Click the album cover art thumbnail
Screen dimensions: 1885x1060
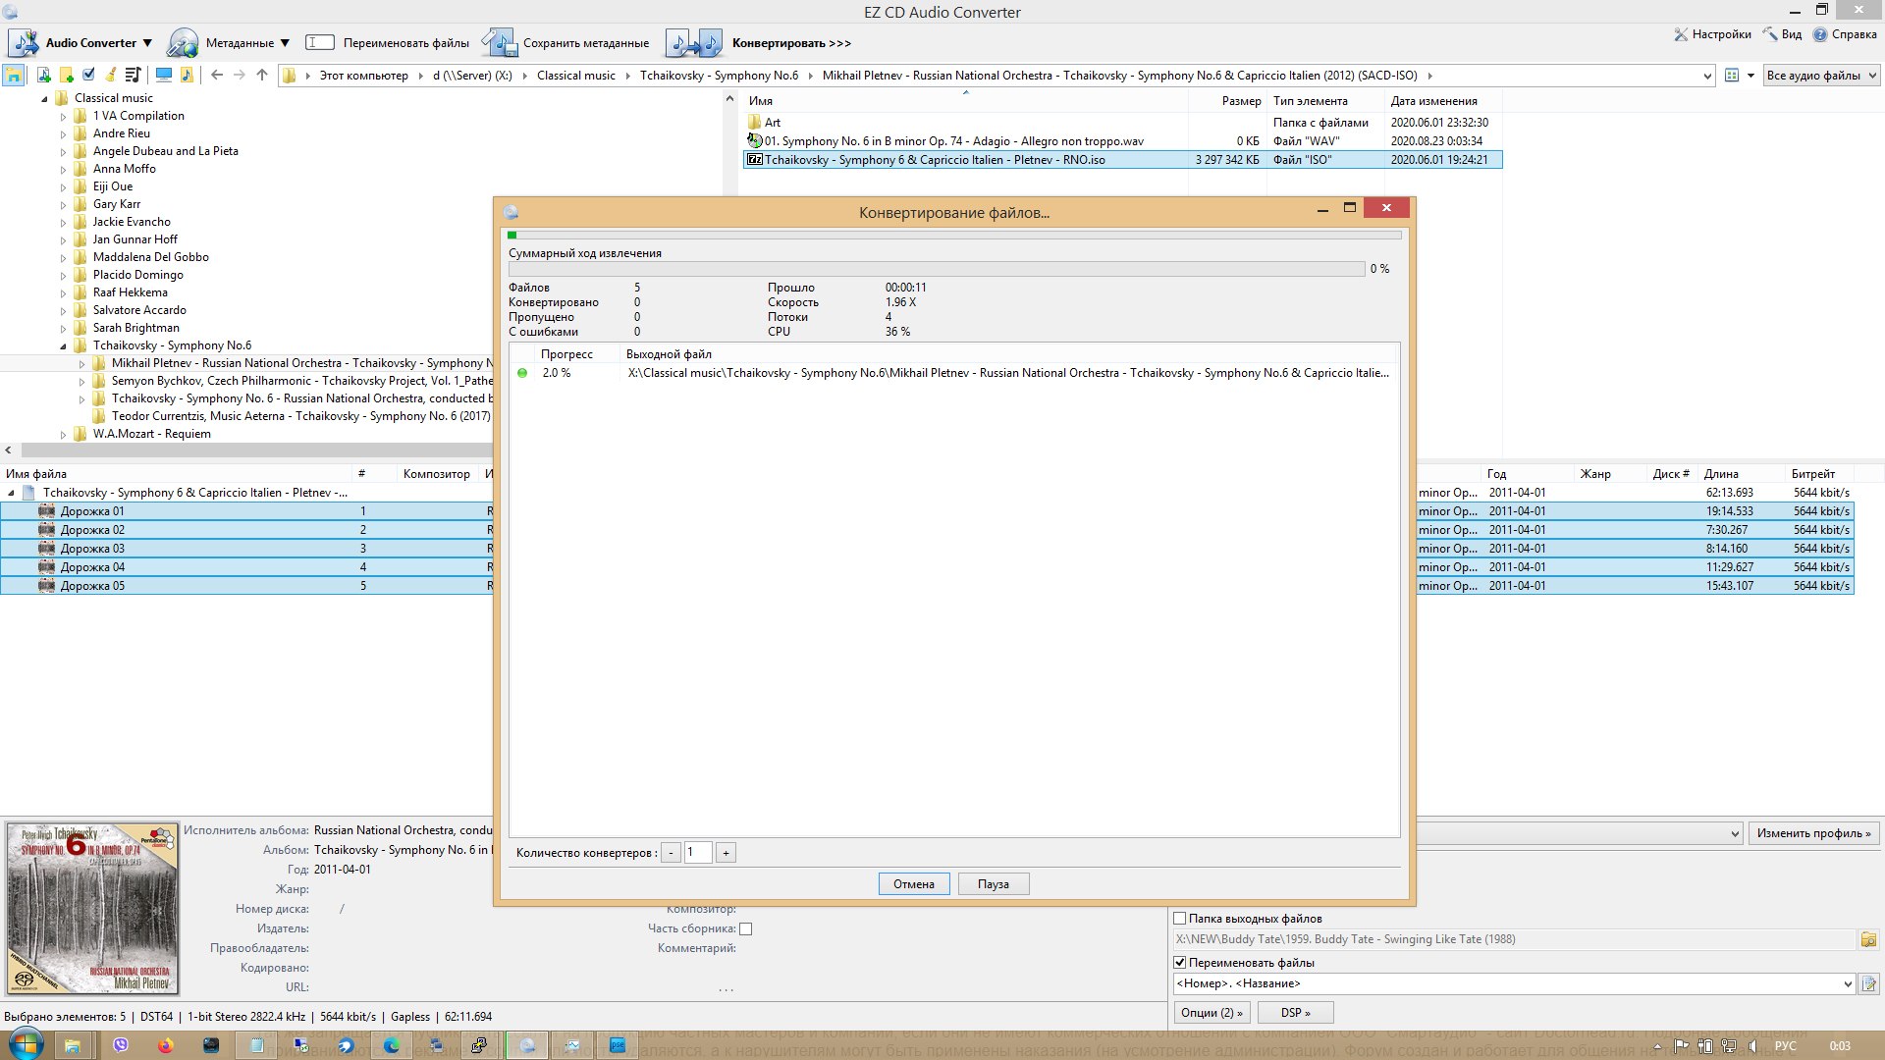92,909
